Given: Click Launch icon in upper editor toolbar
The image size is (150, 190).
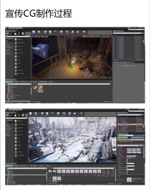Looking at the screenshot, I should pyautogui.click(x=84, y=32).
